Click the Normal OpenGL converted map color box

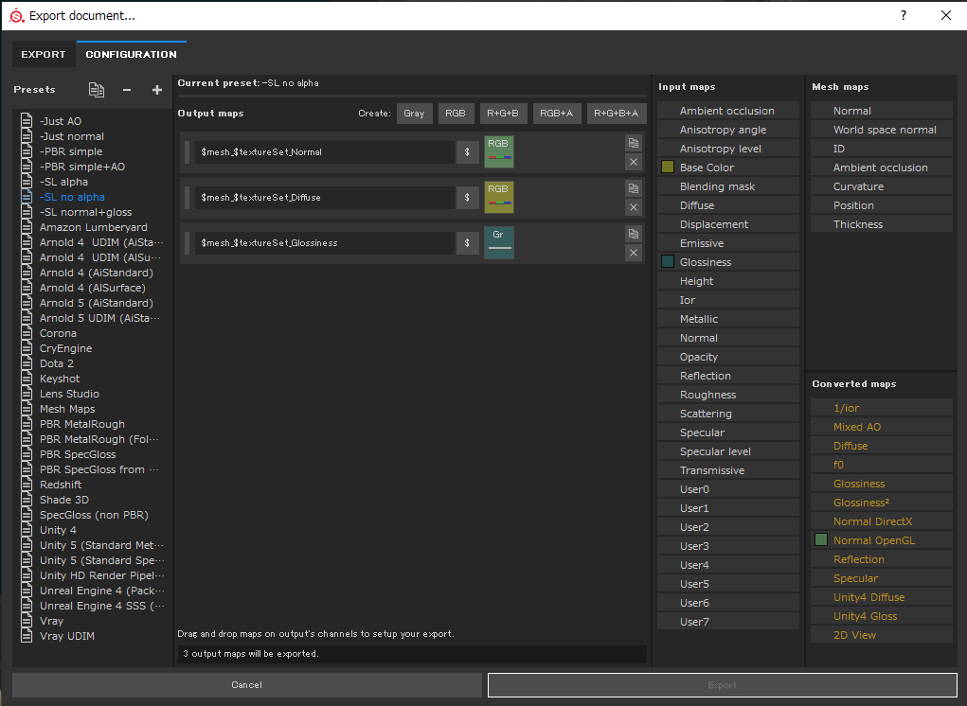click(821, 539)
